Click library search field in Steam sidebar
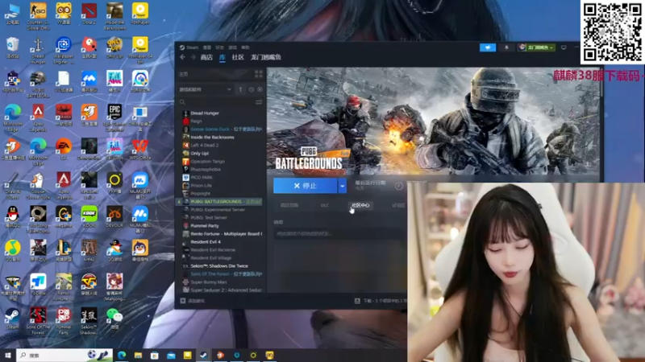This screenshot has width=645, height=362. (216, 102)
